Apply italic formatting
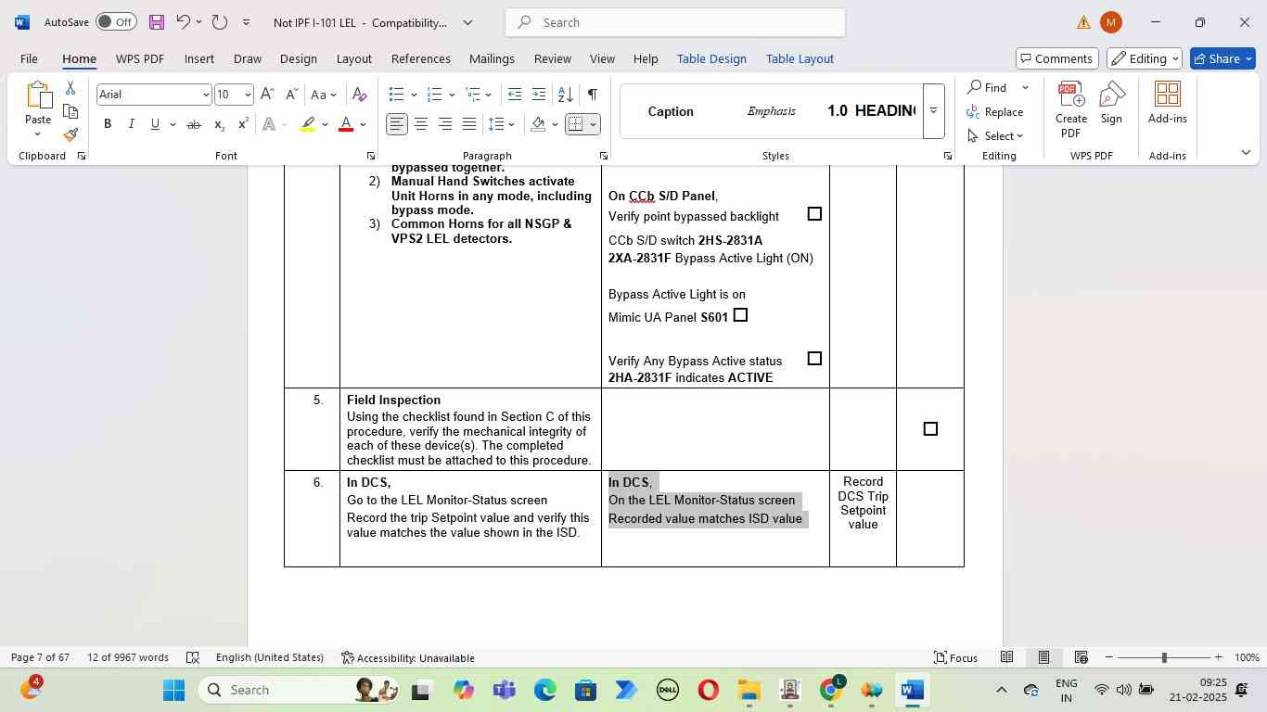Screen dimensions: 1267x712 (x=131, y=124)
